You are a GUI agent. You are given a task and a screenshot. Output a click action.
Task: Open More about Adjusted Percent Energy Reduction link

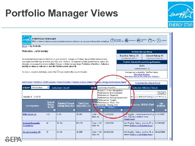coord(142,77)
